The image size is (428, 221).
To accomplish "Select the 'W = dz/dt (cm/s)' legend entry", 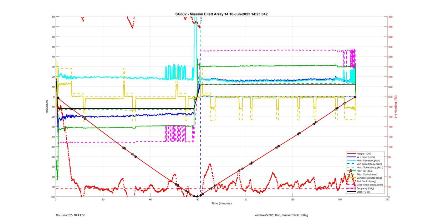I will coord(366,157).
